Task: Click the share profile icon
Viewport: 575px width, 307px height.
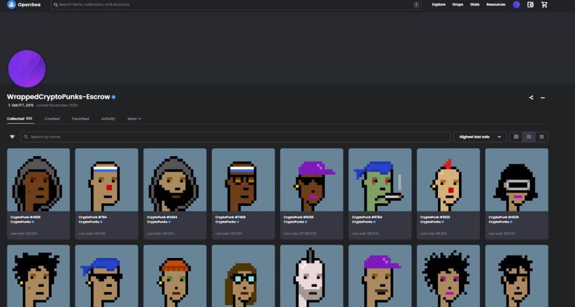Action: click(531, 97)
